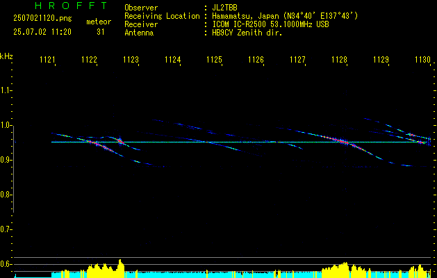Image resolution: width=437 pixels, height=278 pixels.
Task: Click the red echo burst near 1123
Action: [120, 141]
